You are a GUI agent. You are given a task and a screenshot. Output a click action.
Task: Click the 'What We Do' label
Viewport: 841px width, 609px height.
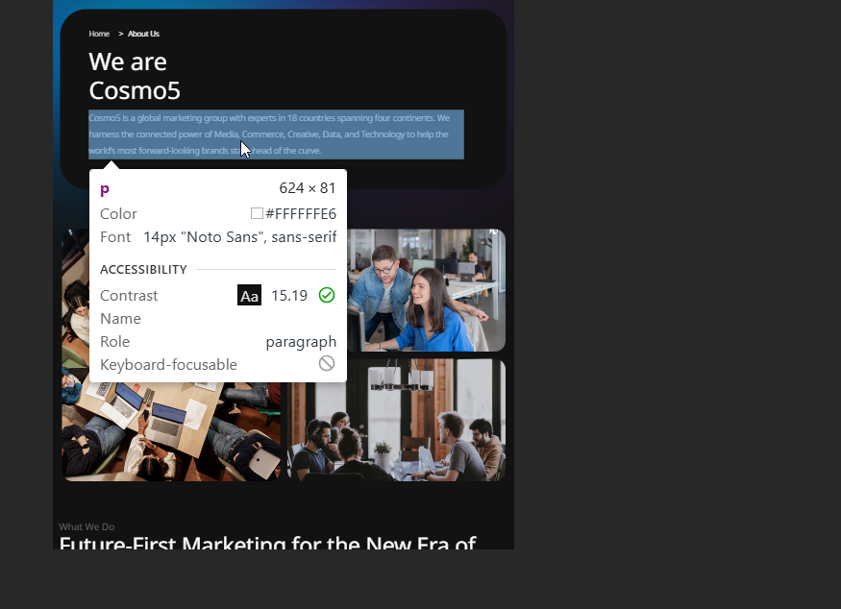[x=87, y=527]
